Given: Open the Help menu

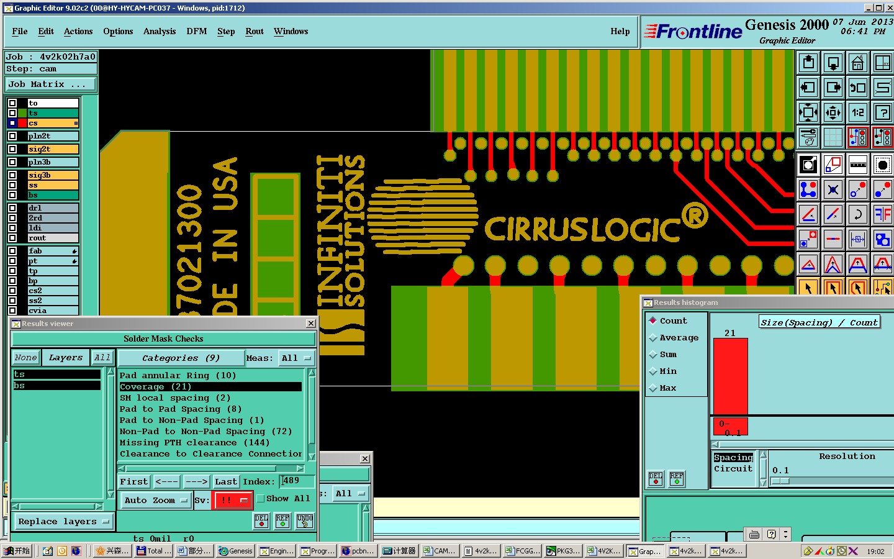Looking at the screenshot, I should coord(620,32).
